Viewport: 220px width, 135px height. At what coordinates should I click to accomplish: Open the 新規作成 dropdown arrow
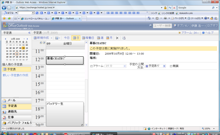(52, 38)
